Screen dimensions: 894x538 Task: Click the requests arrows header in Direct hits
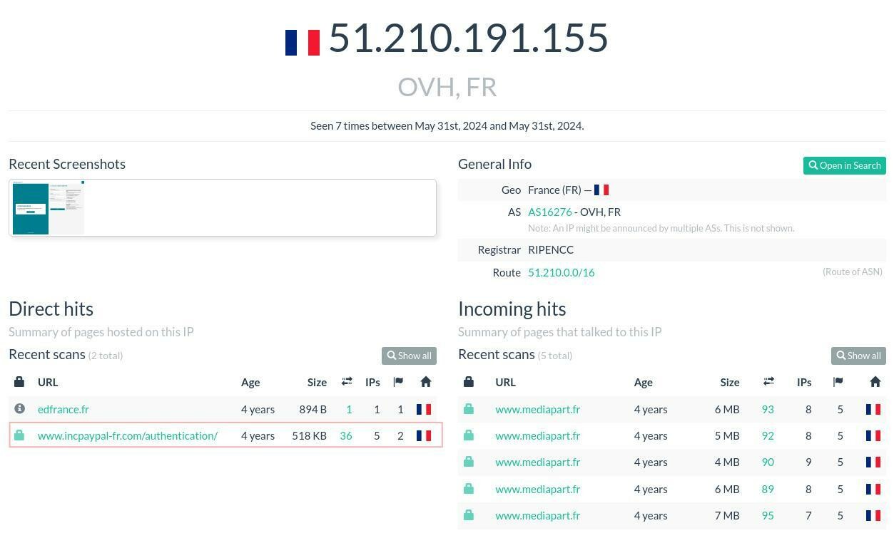[347, 382]
